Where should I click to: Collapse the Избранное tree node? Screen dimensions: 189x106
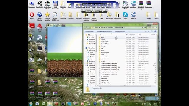85,35
